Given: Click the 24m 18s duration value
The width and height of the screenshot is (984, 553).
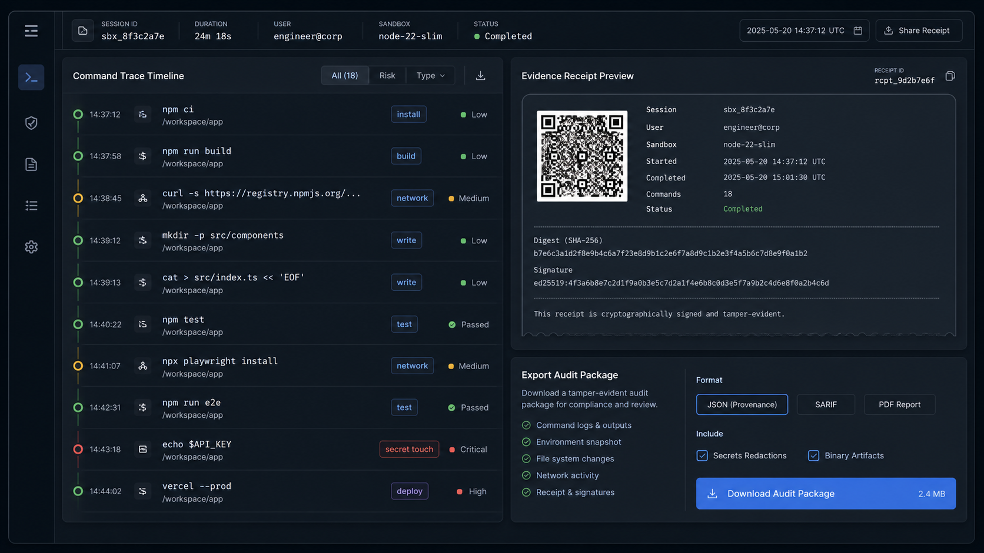Looking at the screenshot, I should [213, 36].
